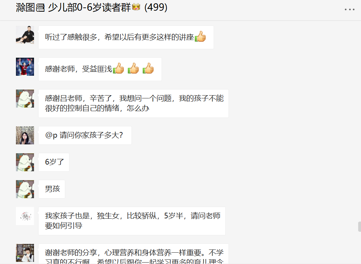Click message about 独生女 比较骄纵

pyautogui.click(x=132, y=221)
